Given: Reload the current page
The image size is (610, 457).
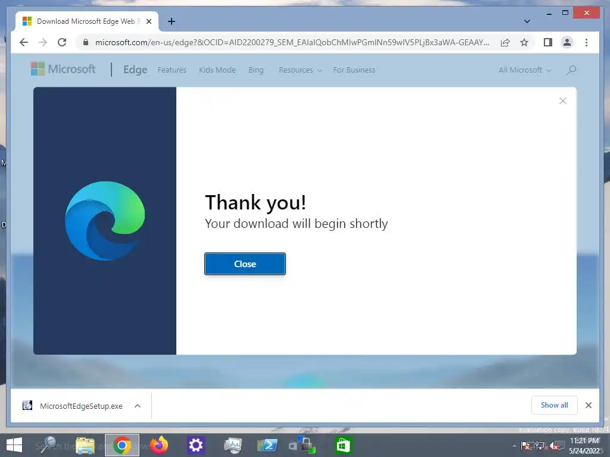Looking at the screenshot, I should pos(62,42).
